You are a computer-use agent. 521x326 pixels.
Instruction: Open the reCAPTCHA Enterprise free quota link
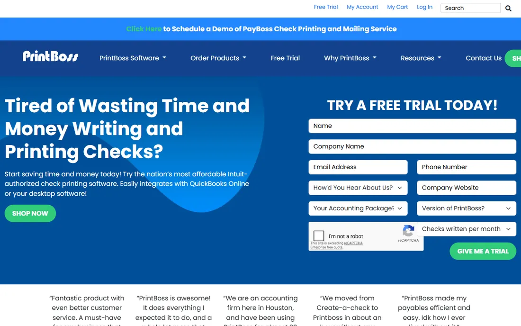(336, 245)
